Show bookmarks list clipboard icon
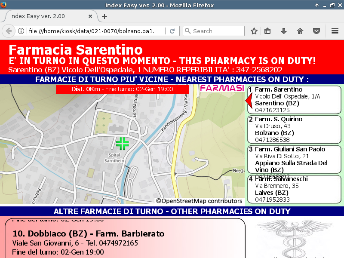This screenshot has height=258, width=344. pos(267,31)
